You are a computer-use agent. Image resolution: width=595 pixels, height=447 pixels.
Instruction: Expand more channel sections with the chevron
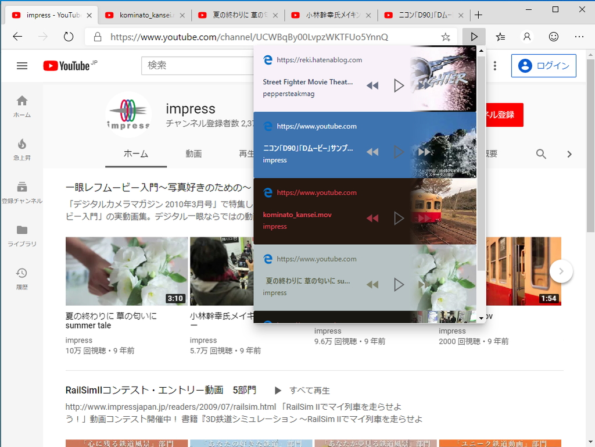569,154
